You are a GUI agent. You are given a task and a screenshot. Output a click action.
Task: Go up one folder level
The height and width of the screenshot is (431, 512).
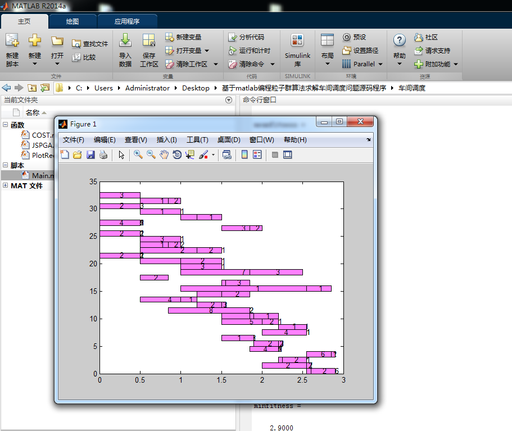32,88
